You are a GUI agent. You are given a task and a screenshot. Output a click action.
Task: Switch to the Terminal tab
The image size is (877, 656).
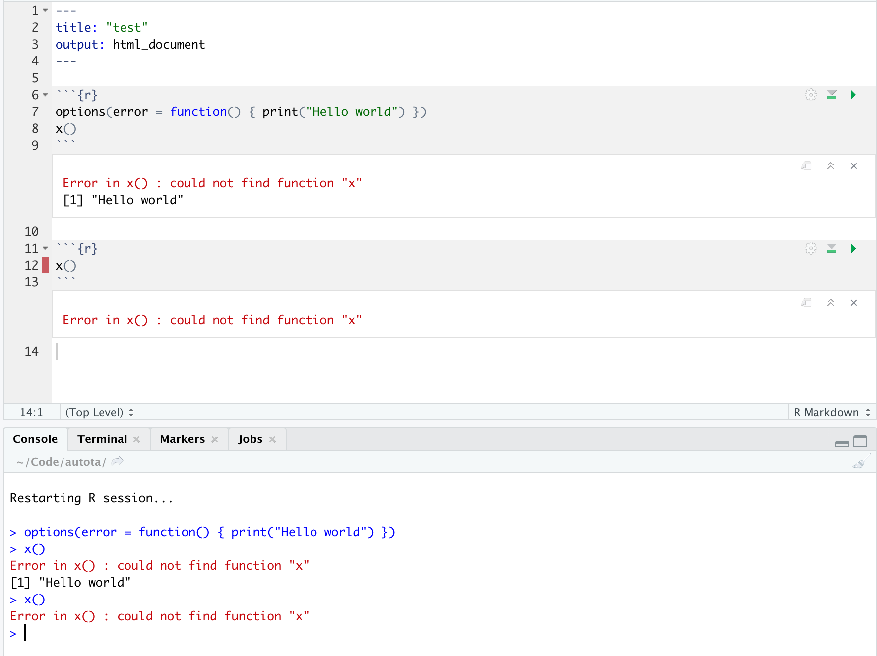103,439
